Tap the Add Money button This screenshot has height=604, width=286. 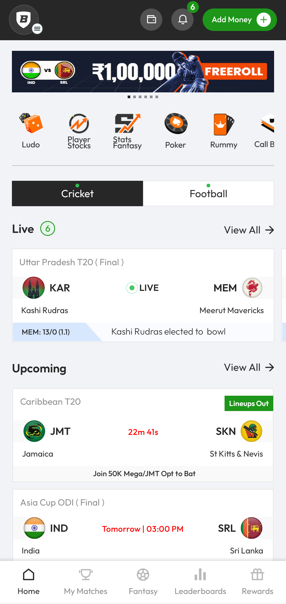[239, 20]
